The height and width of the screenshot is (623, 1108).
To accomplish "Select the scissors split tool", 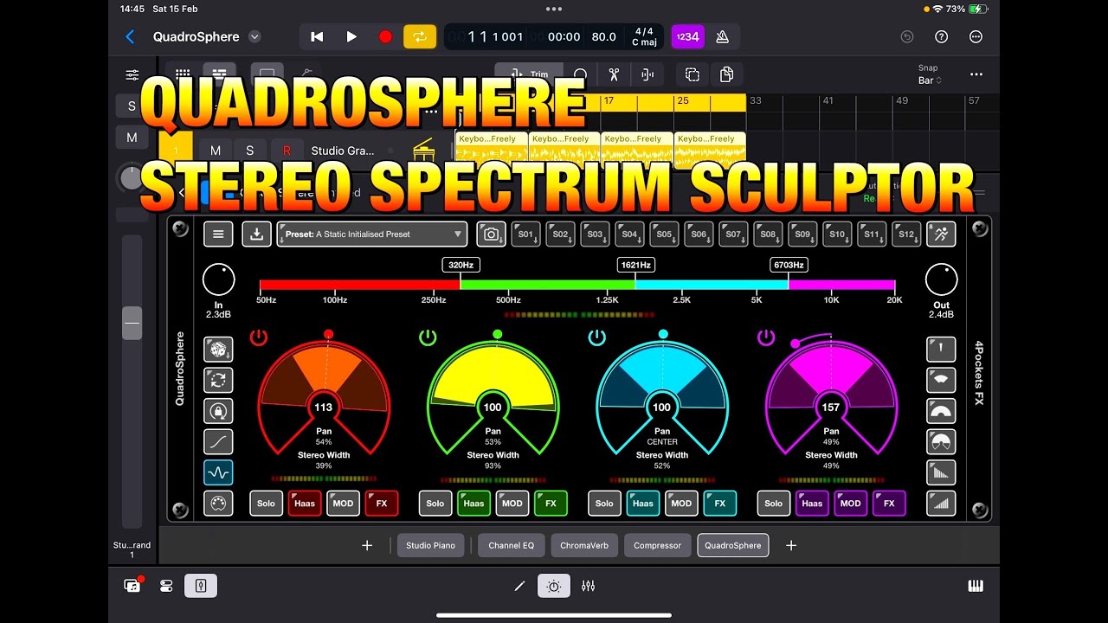I will 614,74.
